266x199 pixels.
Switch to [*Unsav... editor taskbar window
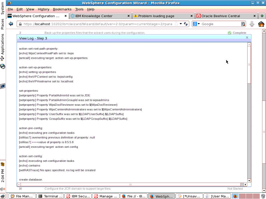[x=189, y=196]
